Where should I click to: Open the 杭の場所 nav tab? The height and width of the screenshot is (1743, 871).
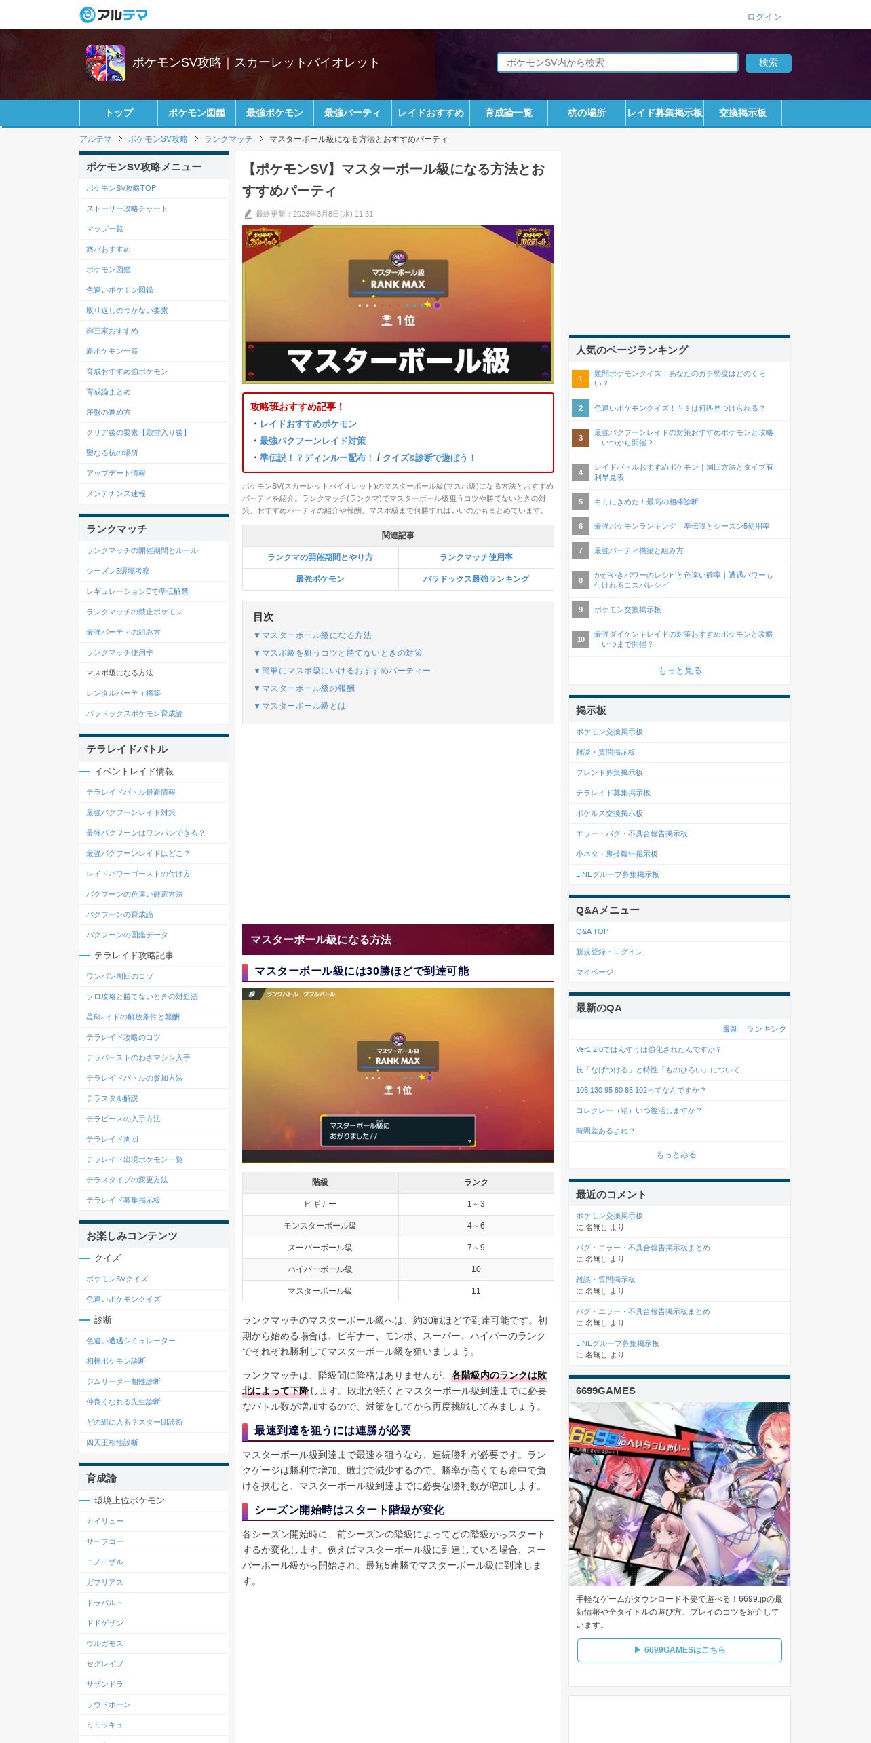coord(587,113)
